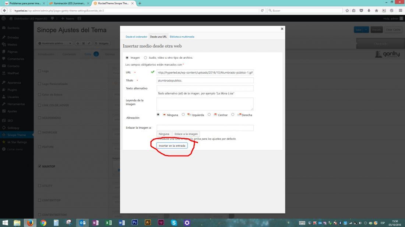Image resolution: width=405 pixels, height=227 pixels.
Task: Click the Pocket icon in Firefox toolbar
Action: pyautogui.click(x=361, y=11)
